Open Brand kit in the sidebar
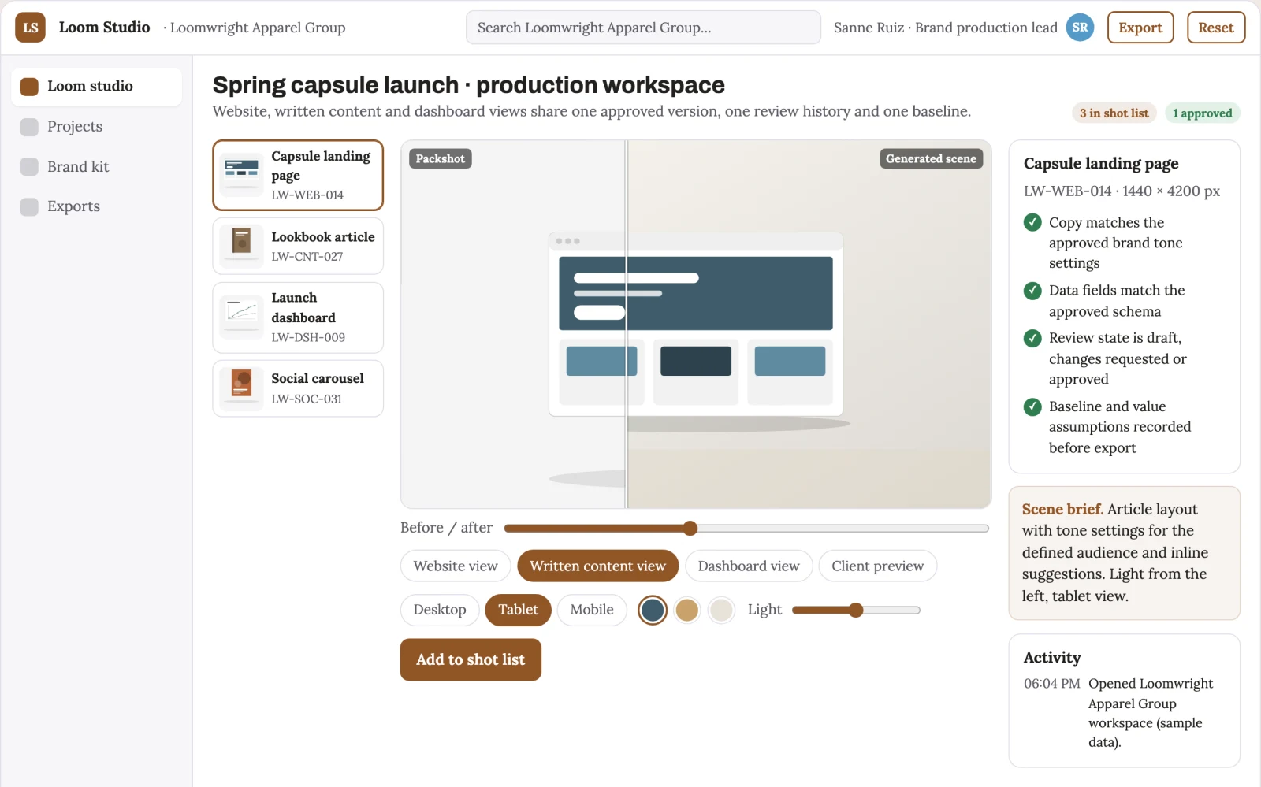This screenshot has width=1261, height=787. [x=96, y=167]
